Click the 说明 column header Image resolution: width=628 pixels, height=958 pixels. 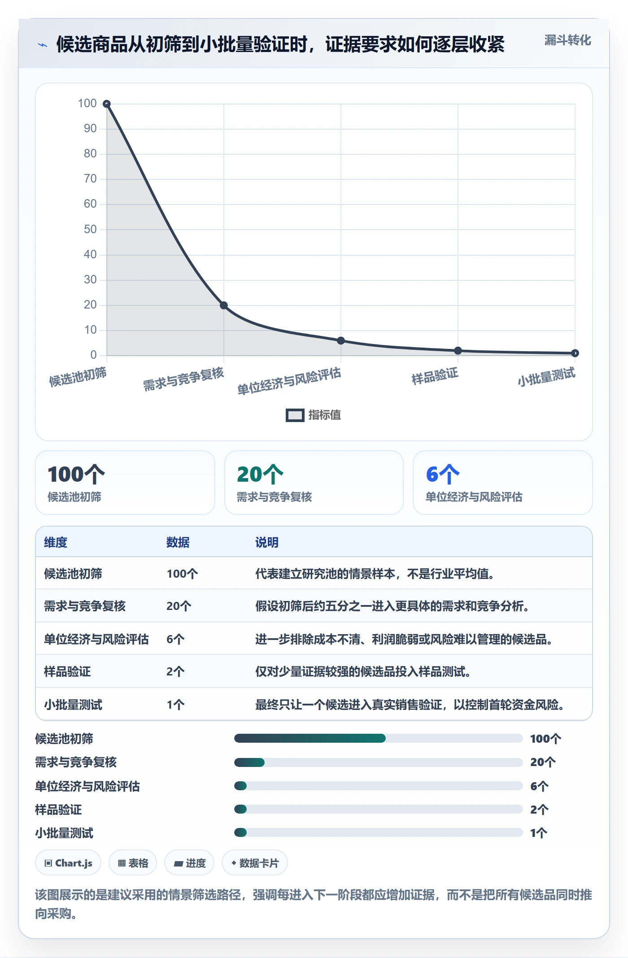(267, 542)
